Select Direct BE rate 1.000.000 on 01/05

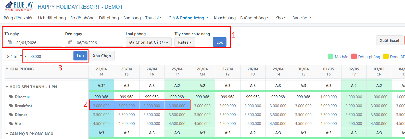point(328,97)
